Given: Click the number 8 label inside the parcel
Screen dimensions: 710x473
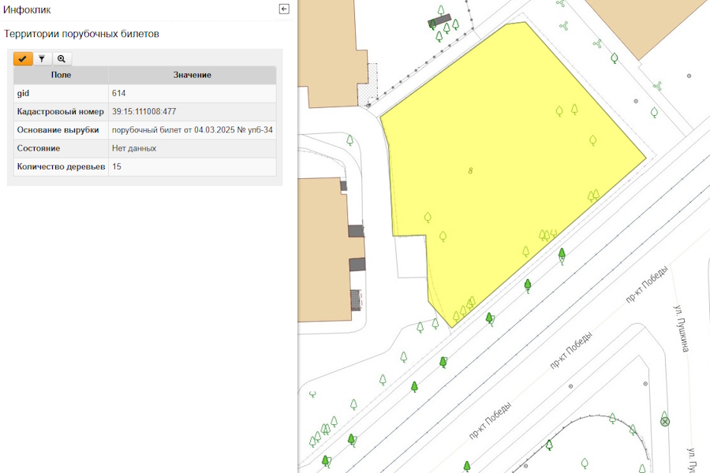Looking at the screenshot, I should pyautogui.click(x=470, y=170).
